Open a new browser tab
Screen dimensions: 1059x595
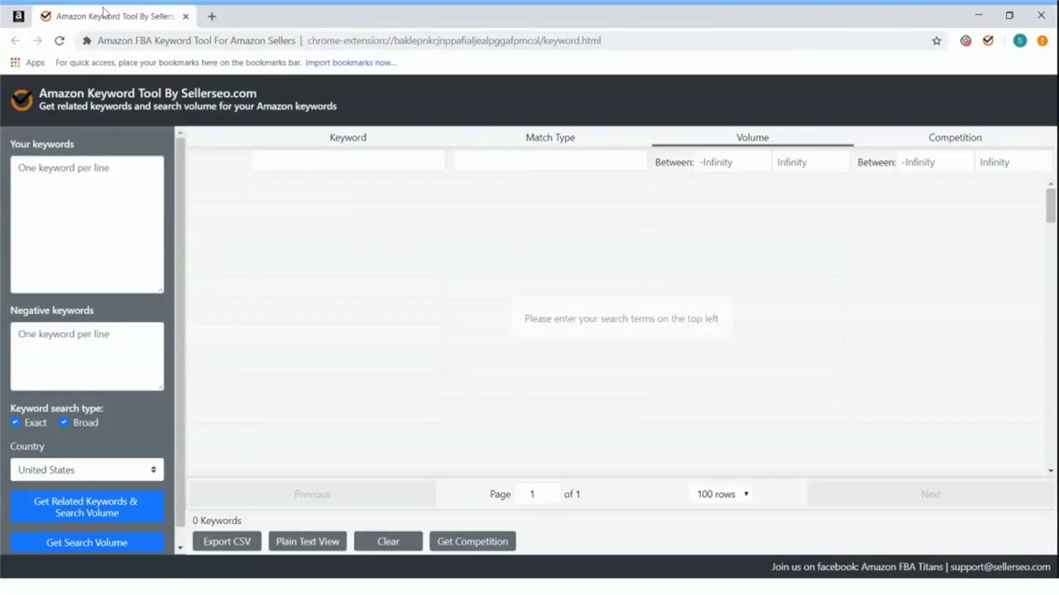212,16
